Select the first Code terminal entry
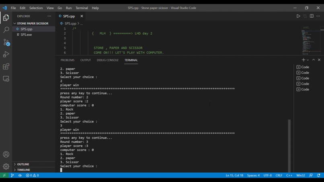324x182 pixels. [x=303, y=67]
